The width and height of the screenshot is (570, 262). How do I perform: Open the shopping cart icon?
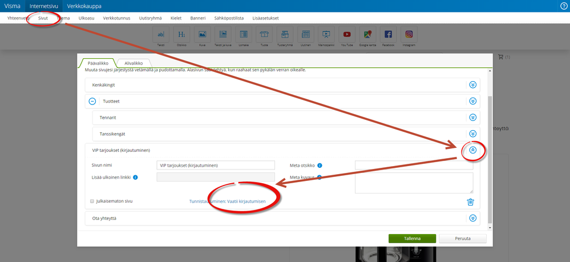[x=500, y=57]
